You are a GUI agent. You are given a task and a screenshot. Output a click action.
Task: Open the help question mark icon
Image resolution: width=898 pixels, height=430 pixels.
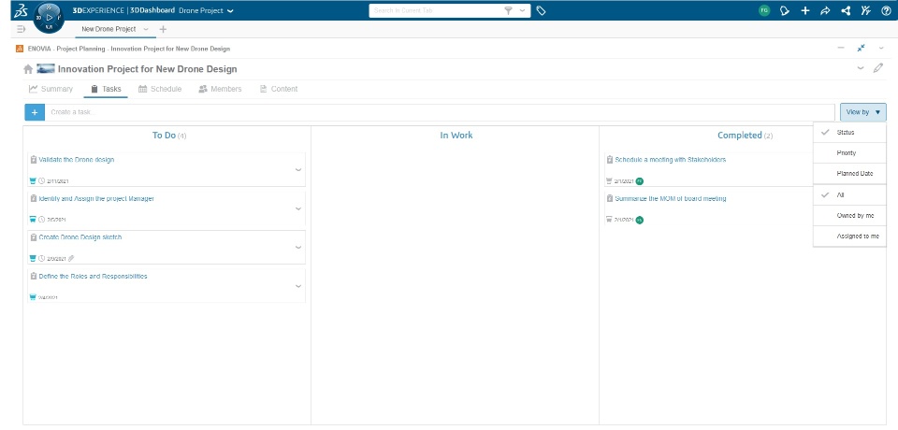[x=886, y=10]
